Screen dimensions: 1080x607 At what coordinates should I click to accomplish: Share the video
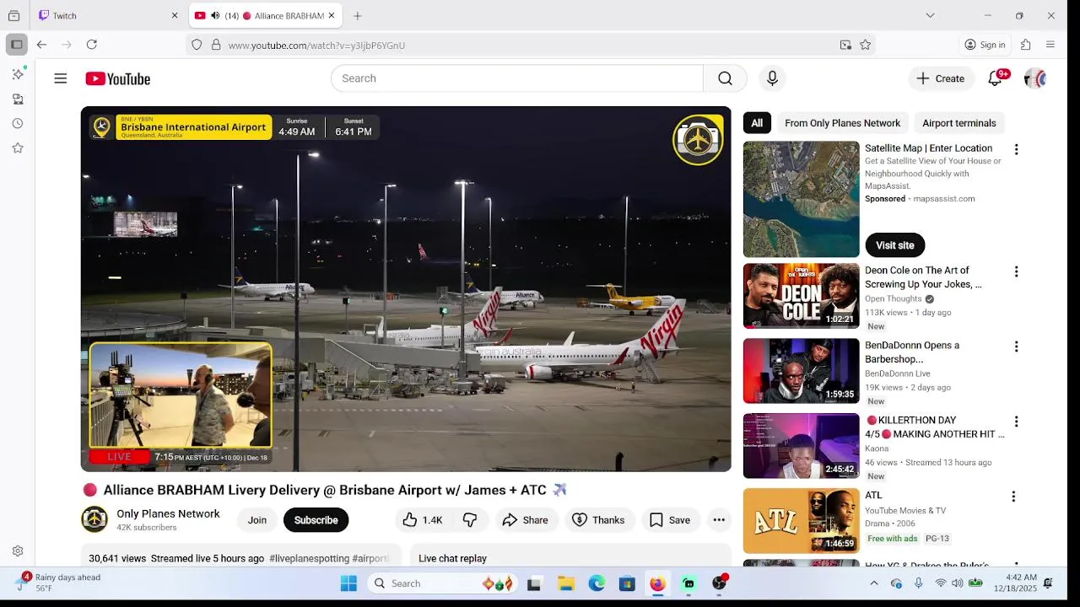tap(525, 520)
